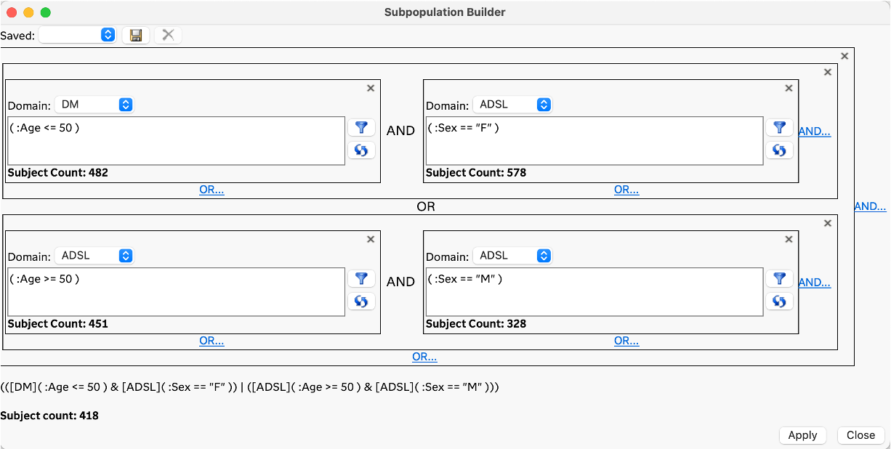Change the DM domain selection
Screen dimensions: 891x449
click(94, 104)
